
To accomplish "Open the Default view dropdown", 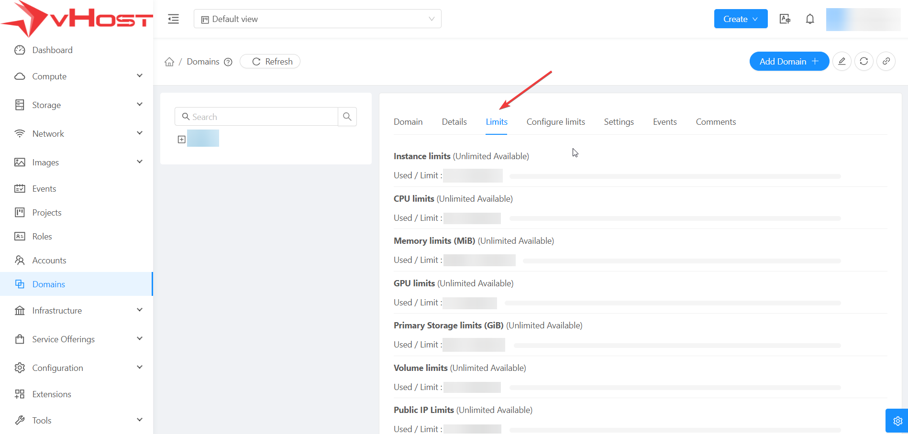I will 317,19.
